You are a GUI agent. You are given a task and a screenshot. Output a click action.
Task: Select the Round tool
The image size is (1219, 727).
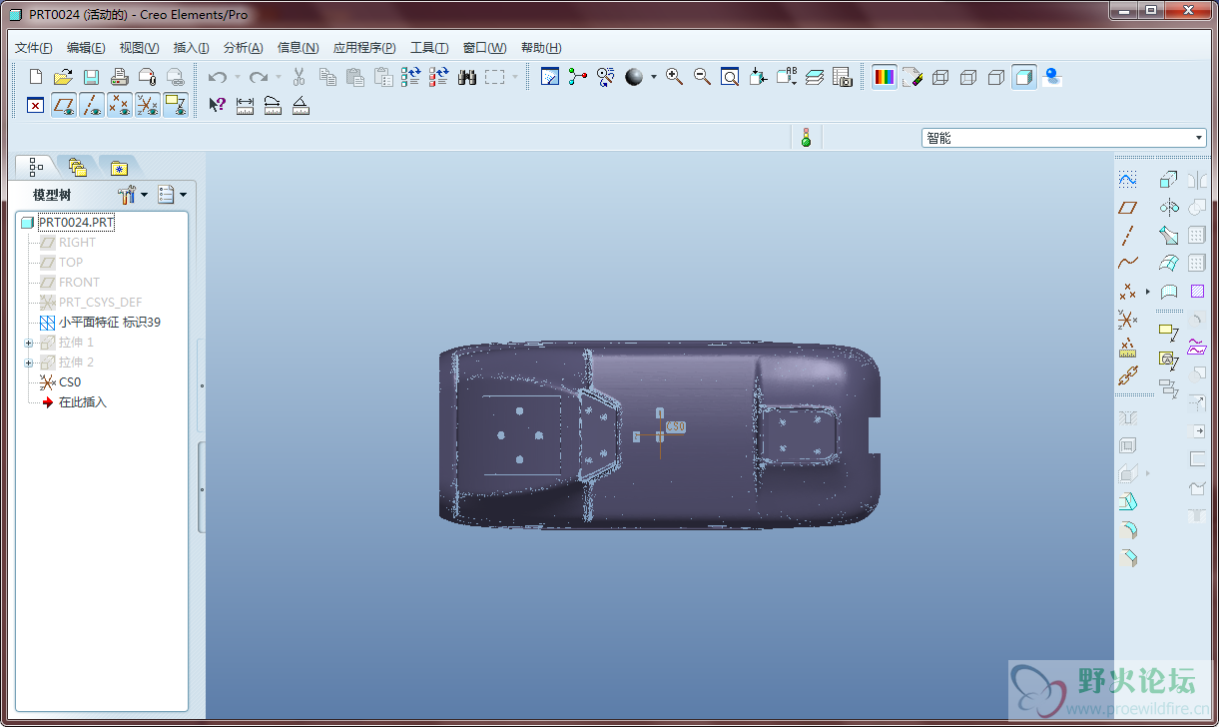pos(1127,530)
